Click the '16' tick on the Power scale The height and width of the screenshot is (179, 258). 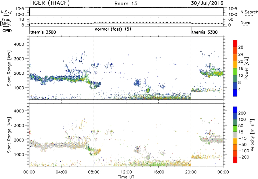pos(241,68)
